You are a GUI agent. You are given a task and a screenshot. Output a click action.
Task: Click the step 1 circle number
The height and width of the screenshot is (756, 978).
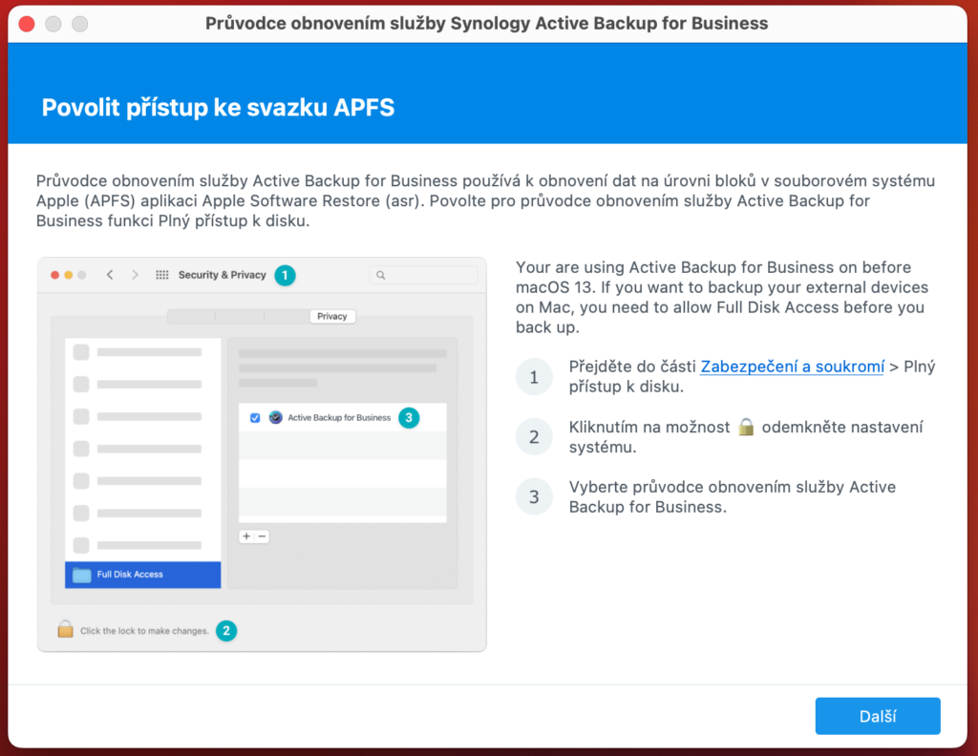point(534,376)
